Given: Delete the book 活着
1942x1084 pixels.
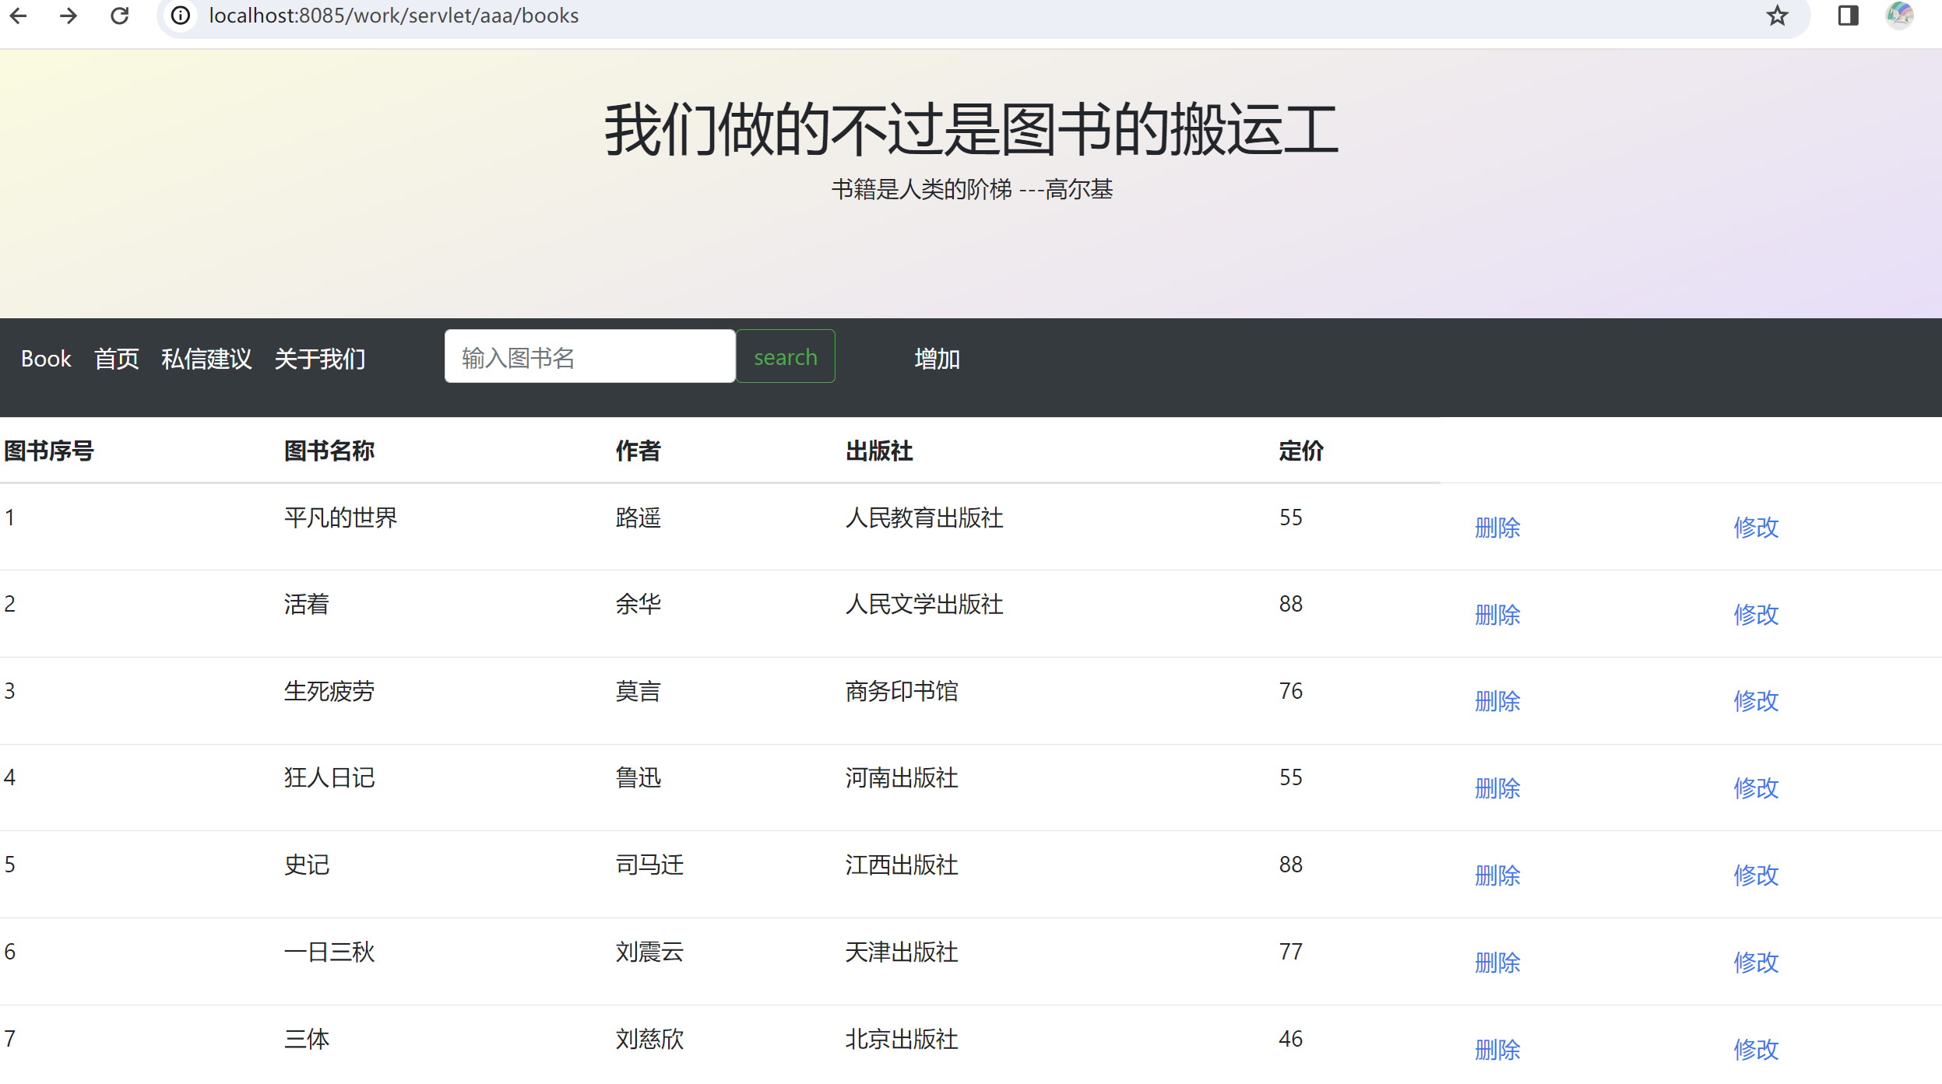Looking at the screenshot, I should pos(1497,615).
